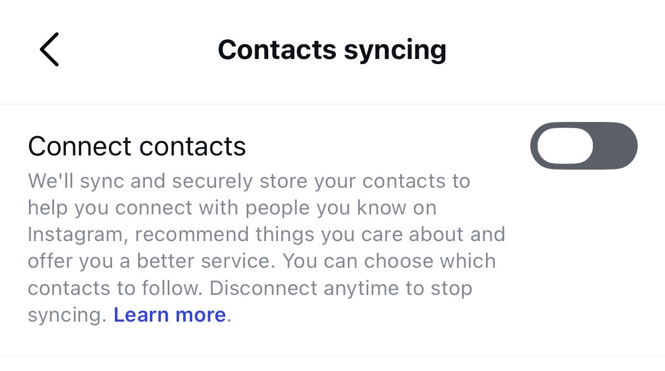Click the white knob of the toggle

[x=565, y=146]
